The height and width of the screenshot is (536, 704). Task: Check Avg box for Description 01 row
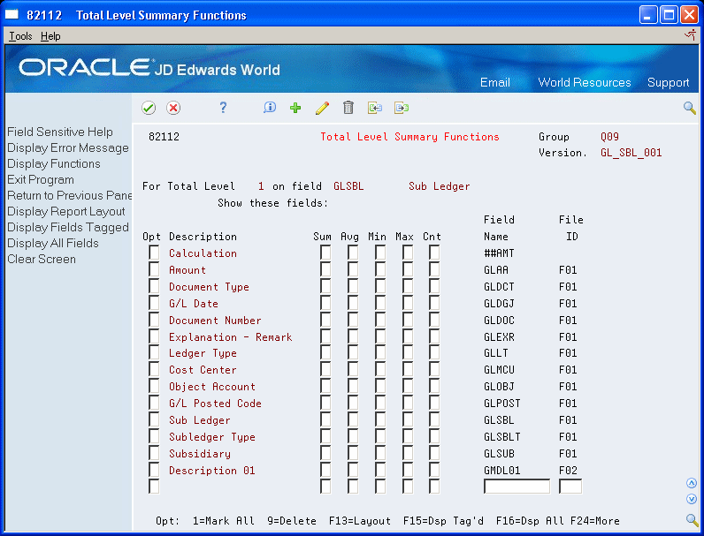[x=353, y=470]
